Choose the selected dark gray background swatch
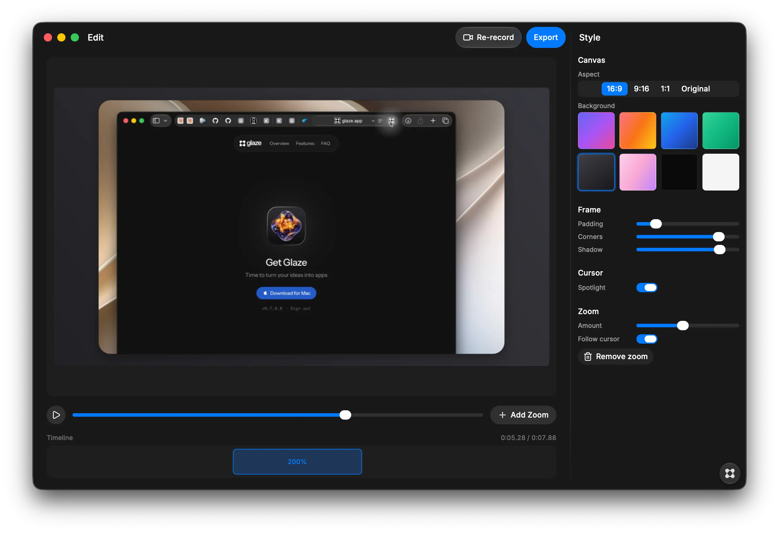 click(596, 172)
